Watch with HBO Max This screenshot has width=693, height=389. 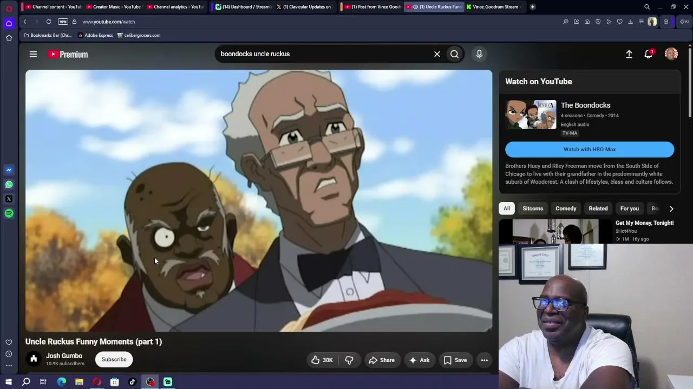(x=590, y=149)
